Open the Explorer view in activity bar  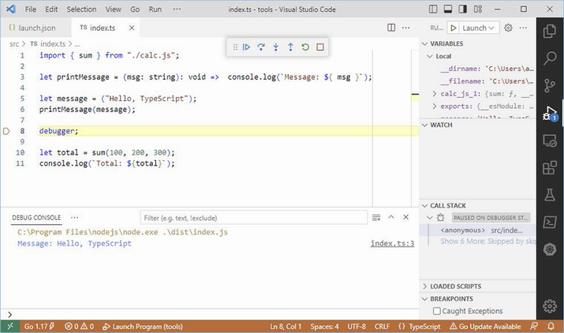pos(550,31)
